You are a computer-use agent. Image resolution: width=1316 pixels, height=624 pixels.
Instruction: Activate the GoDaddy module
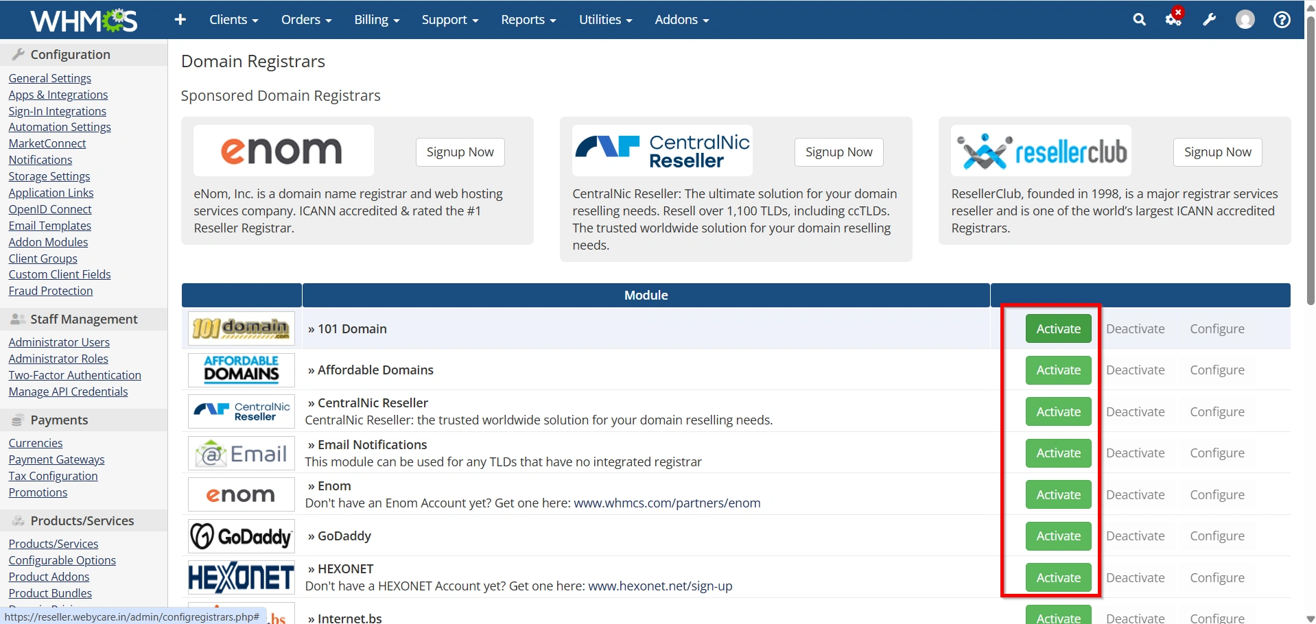click(x=1059, y=536)
